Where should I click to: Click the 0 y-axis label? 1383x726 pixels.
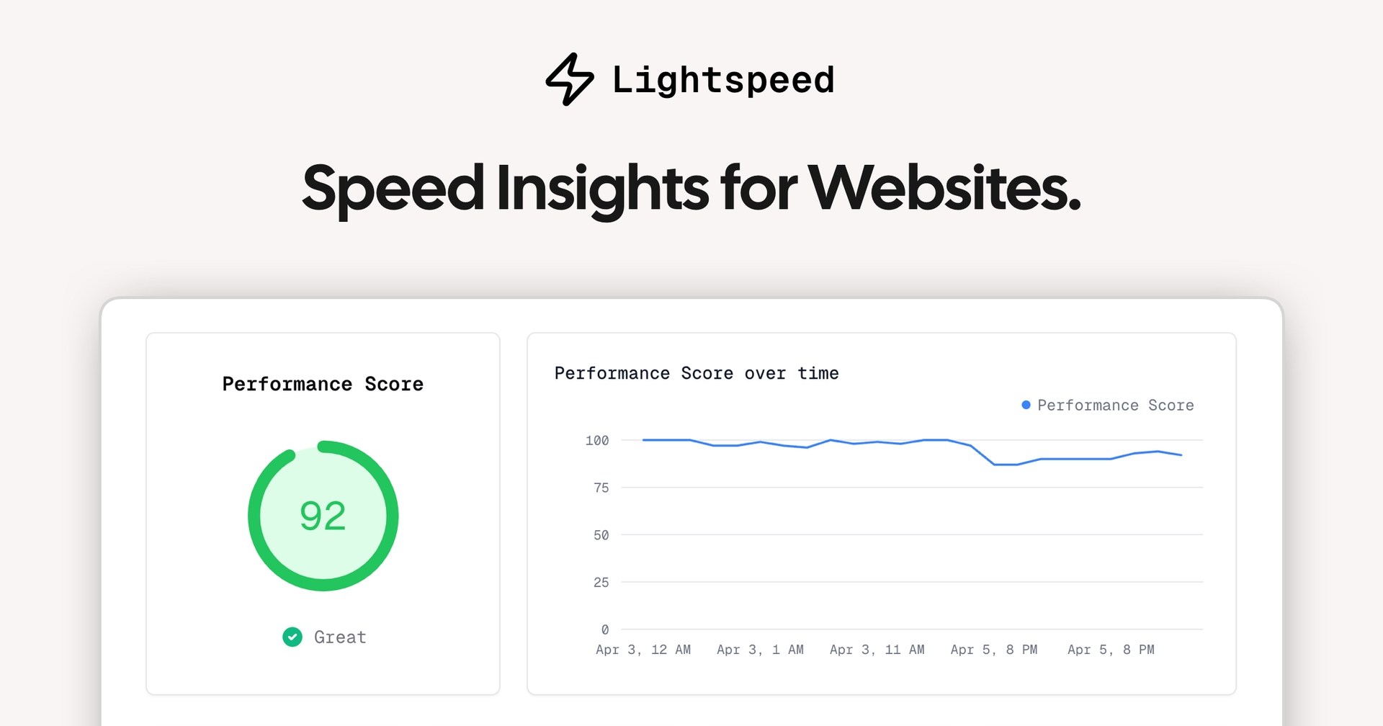[604, 629]
